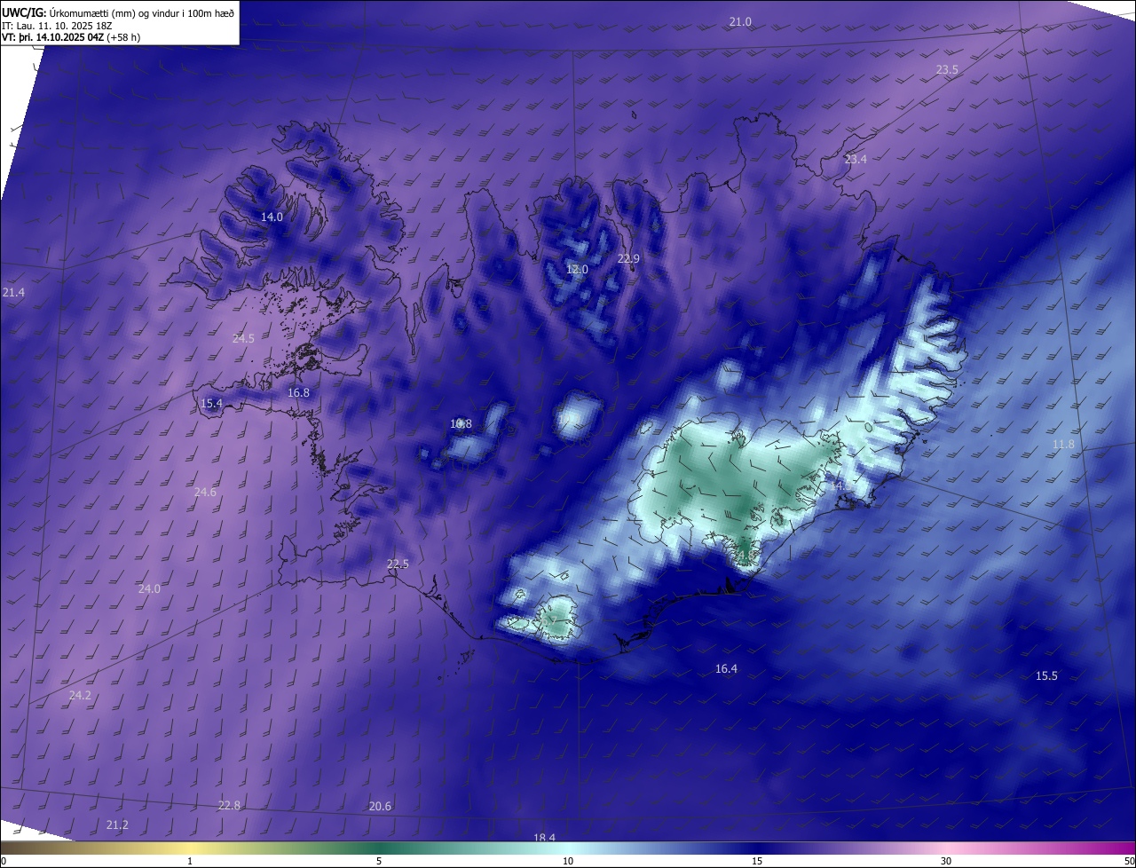Click the 22.8 value label
This screenshot has height=868, width=1136.
[x=229, y=805]
